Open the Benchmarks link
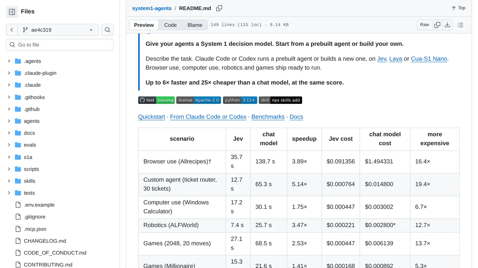The height and width of the screenshot is (268, 478). coord(268,117)
